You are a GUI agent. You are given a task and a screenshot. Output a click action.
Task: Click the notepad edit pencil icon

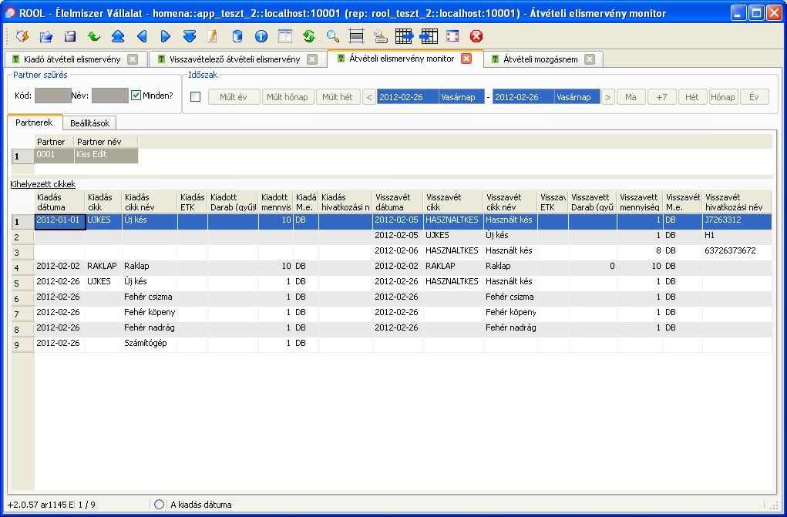[213, 36]
